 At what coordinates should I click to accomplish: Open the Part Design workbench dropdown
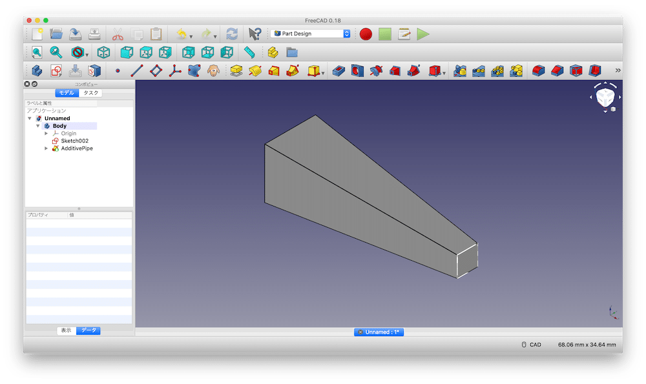[311, 34]
